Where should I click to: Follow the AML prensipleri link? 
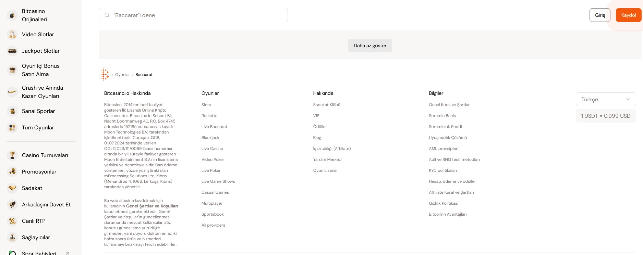click(x=444, y=149)
